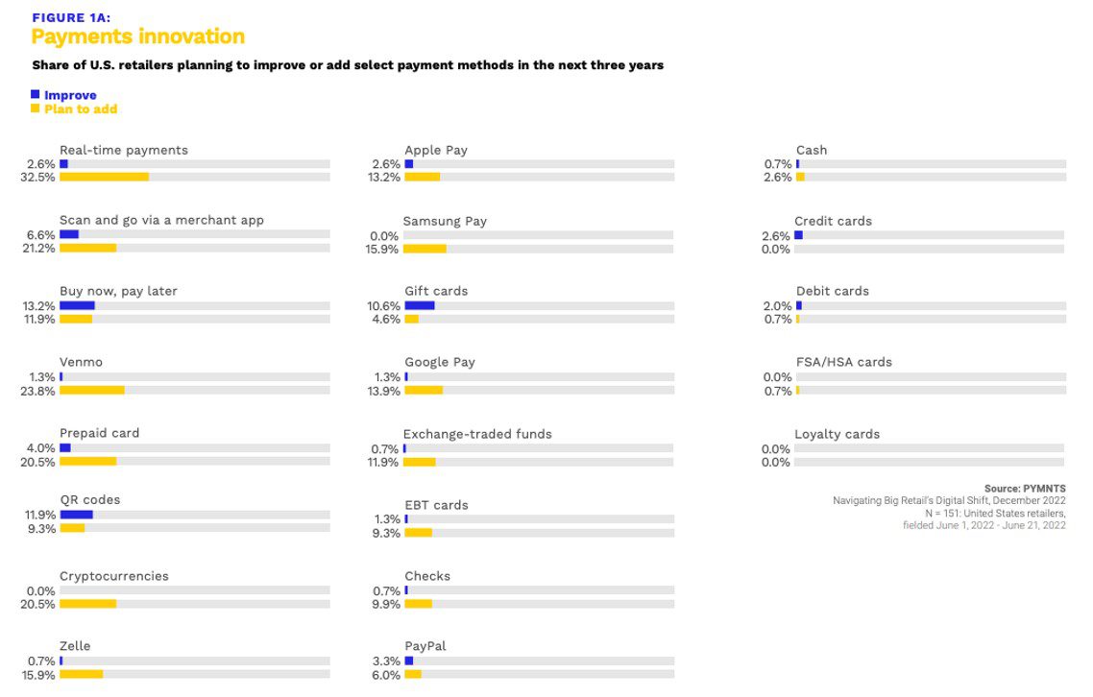Select the yellow Zelle bar
Screen dimensions: 1093x697
point(81,674)
